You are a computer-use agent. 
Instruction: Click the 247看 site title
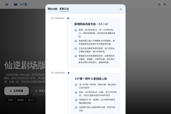click(23, 4)
